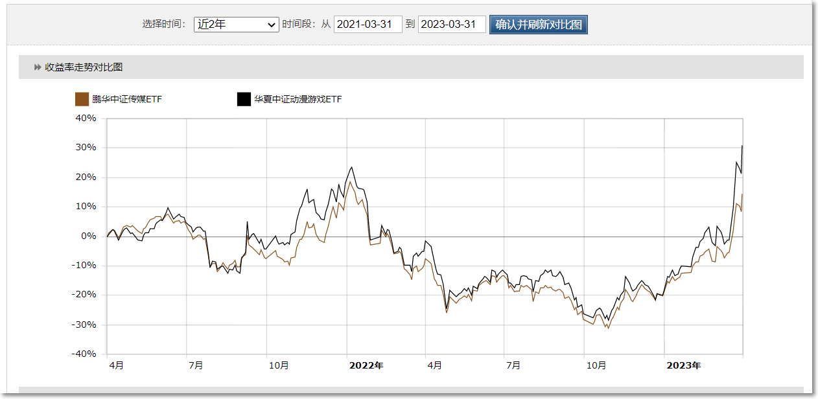Click the 2023年 x-axis label

point(684,366)
